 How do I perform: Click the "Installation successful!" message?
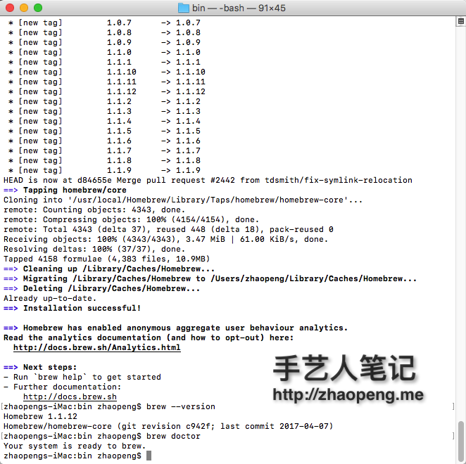pyautogui.click(x=82, y=308)
